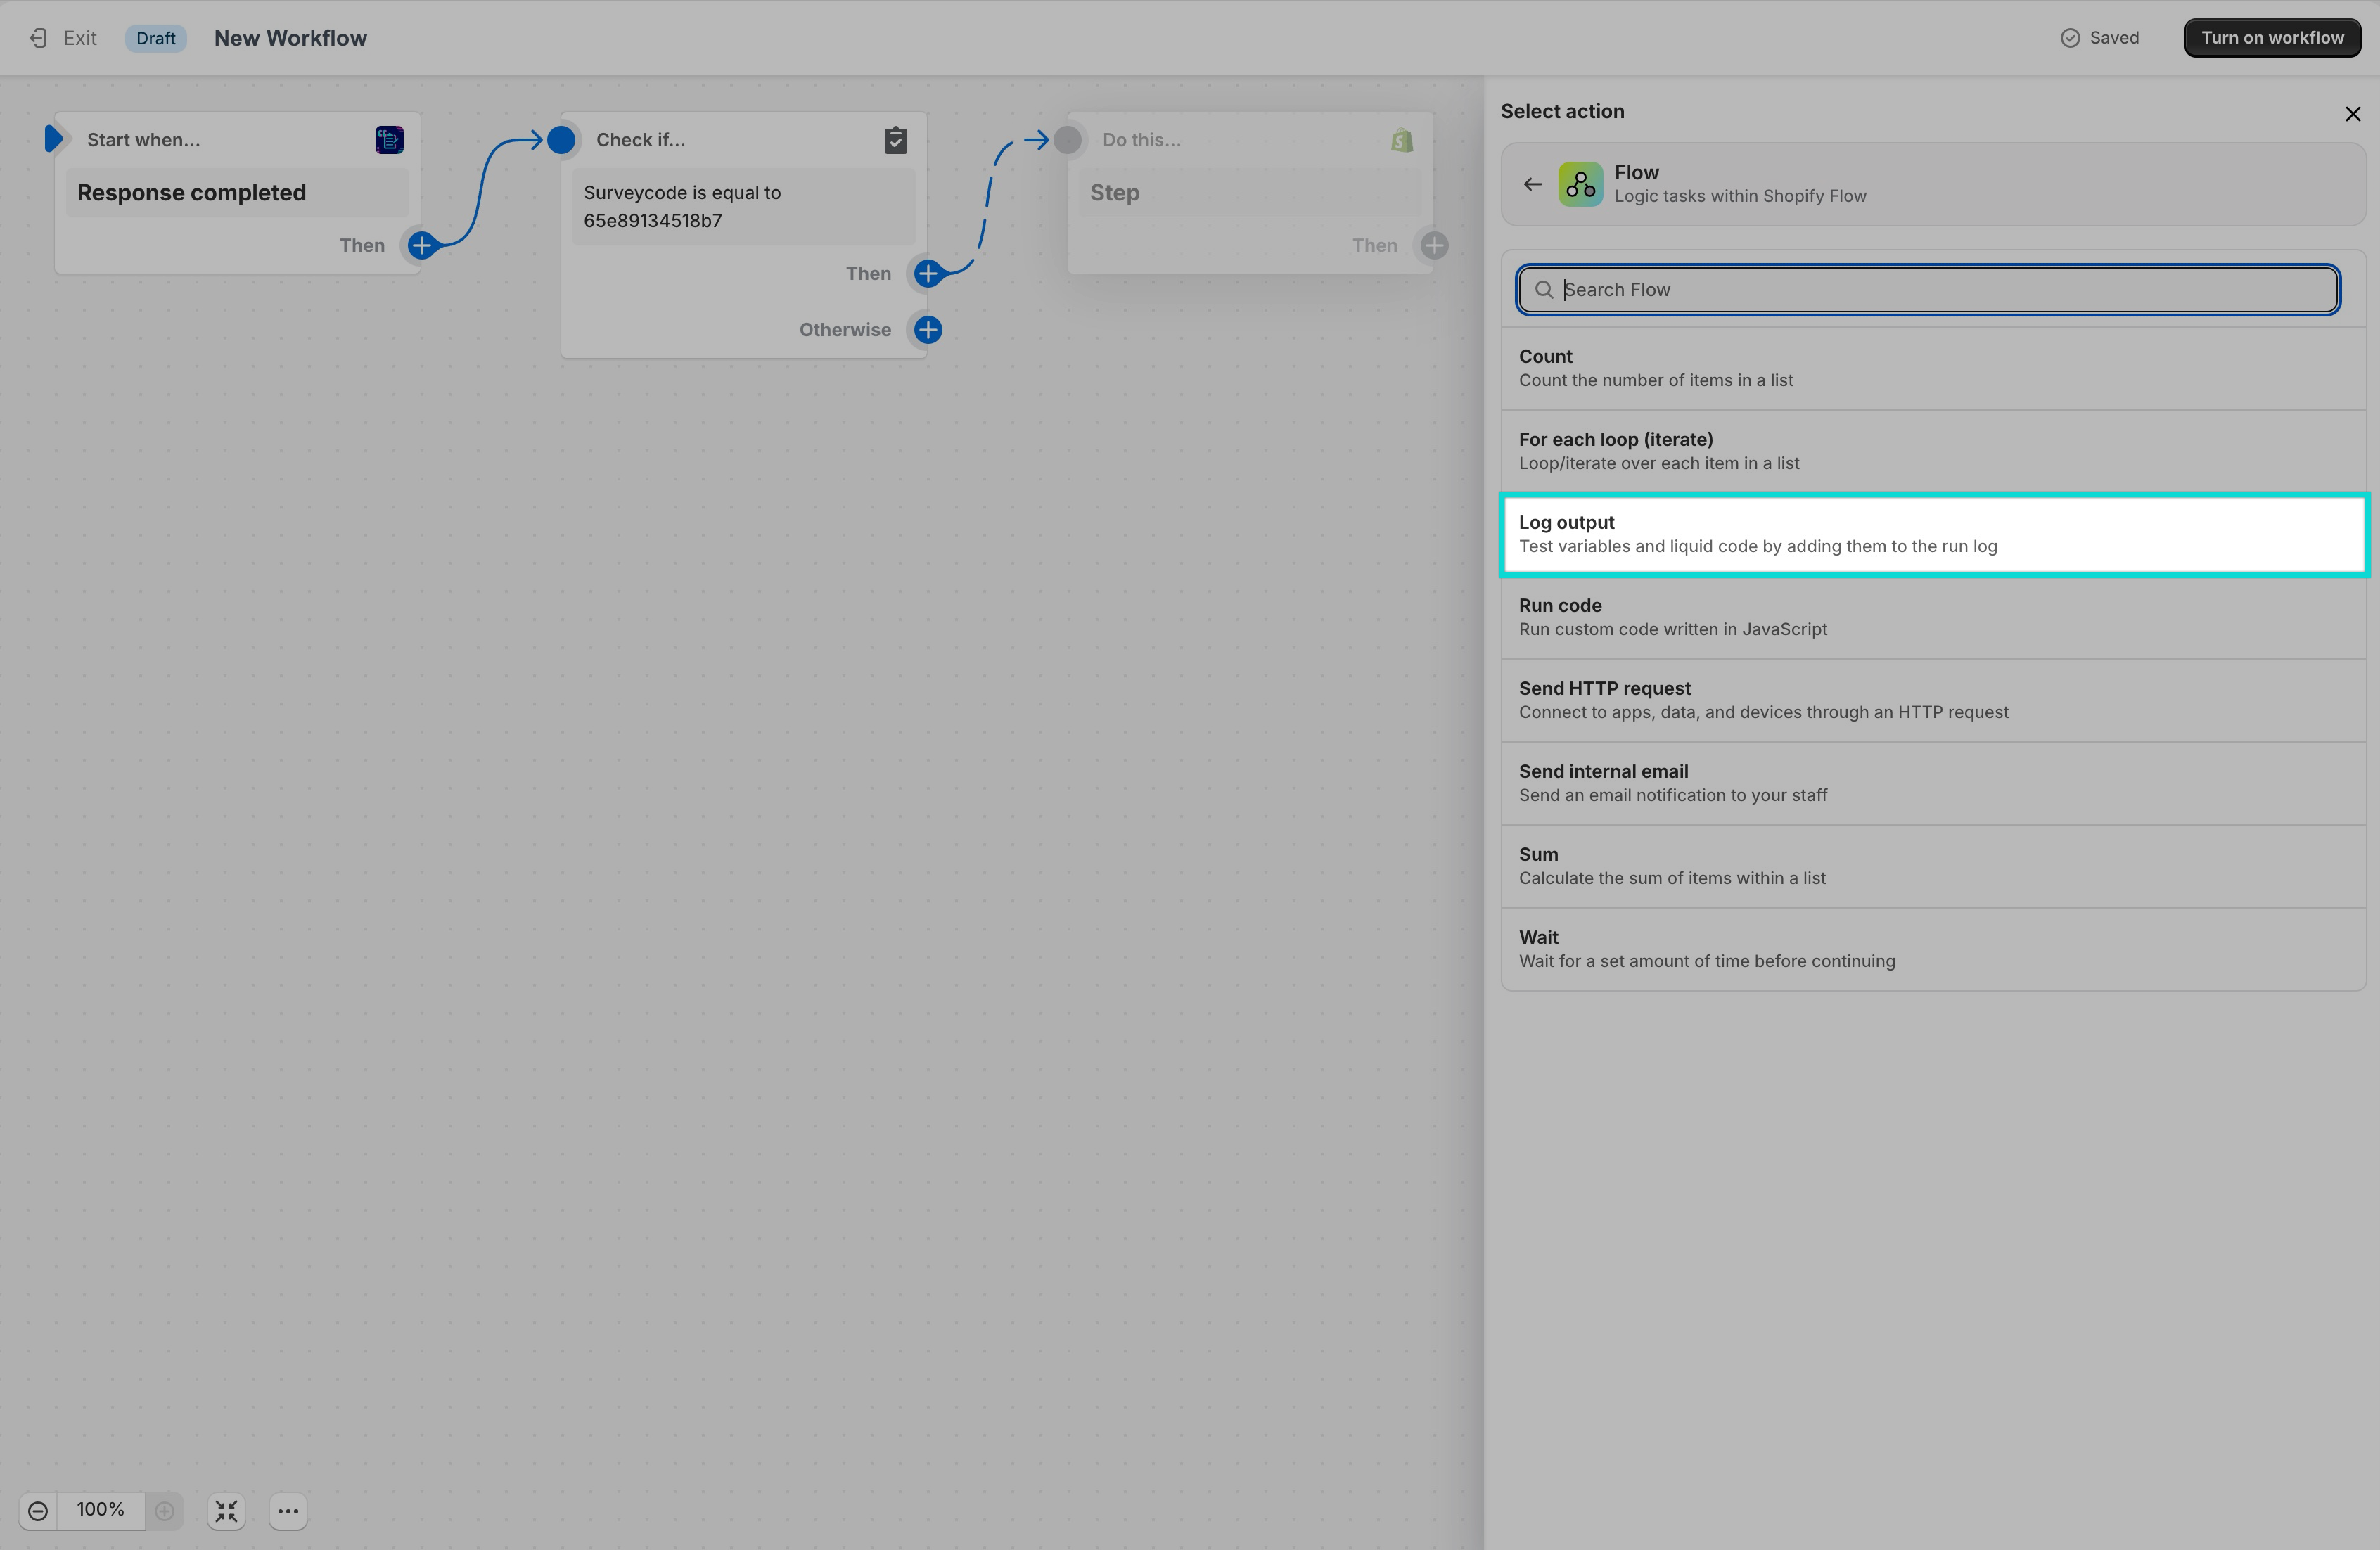Choose the Send HTTP request action

1933,700
